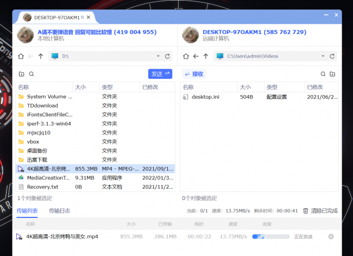Refresh the local D:\ file list
This screenshot has width=353, height=256.
167,56
